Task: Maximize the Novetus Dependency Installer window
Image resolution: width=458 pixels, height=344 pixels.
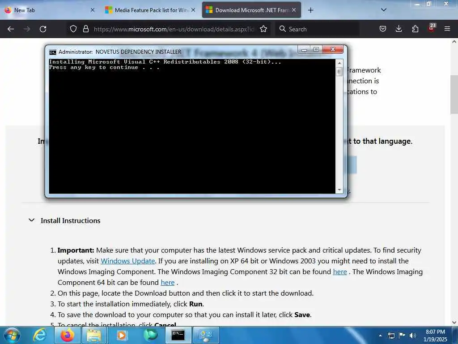Action: pos(316,49)
